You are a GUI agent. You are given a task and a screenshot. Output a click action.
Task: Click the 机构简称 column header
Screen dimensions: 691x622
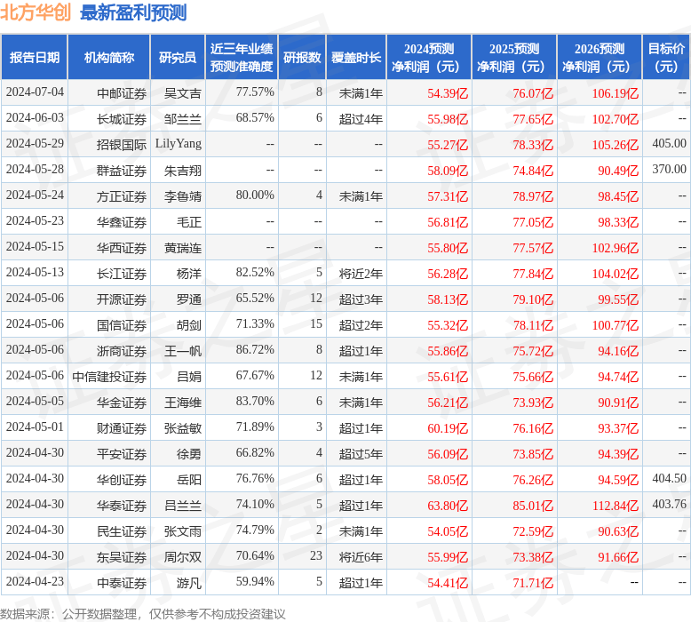(109, 58)
